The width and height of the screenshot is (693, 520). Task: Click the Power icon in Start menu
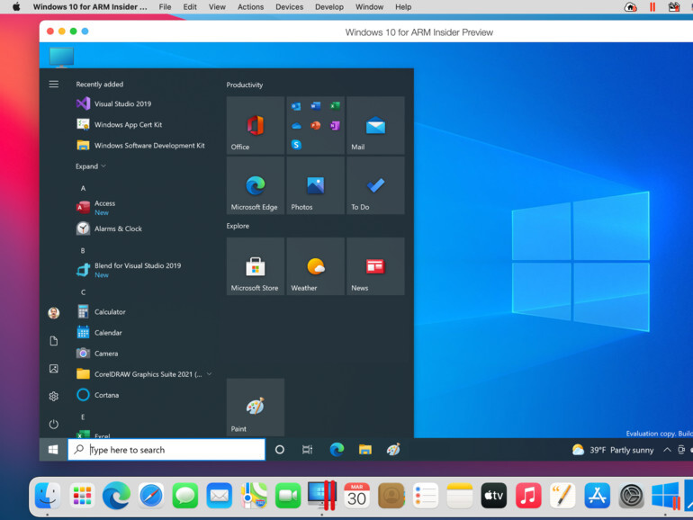[53, 424]
